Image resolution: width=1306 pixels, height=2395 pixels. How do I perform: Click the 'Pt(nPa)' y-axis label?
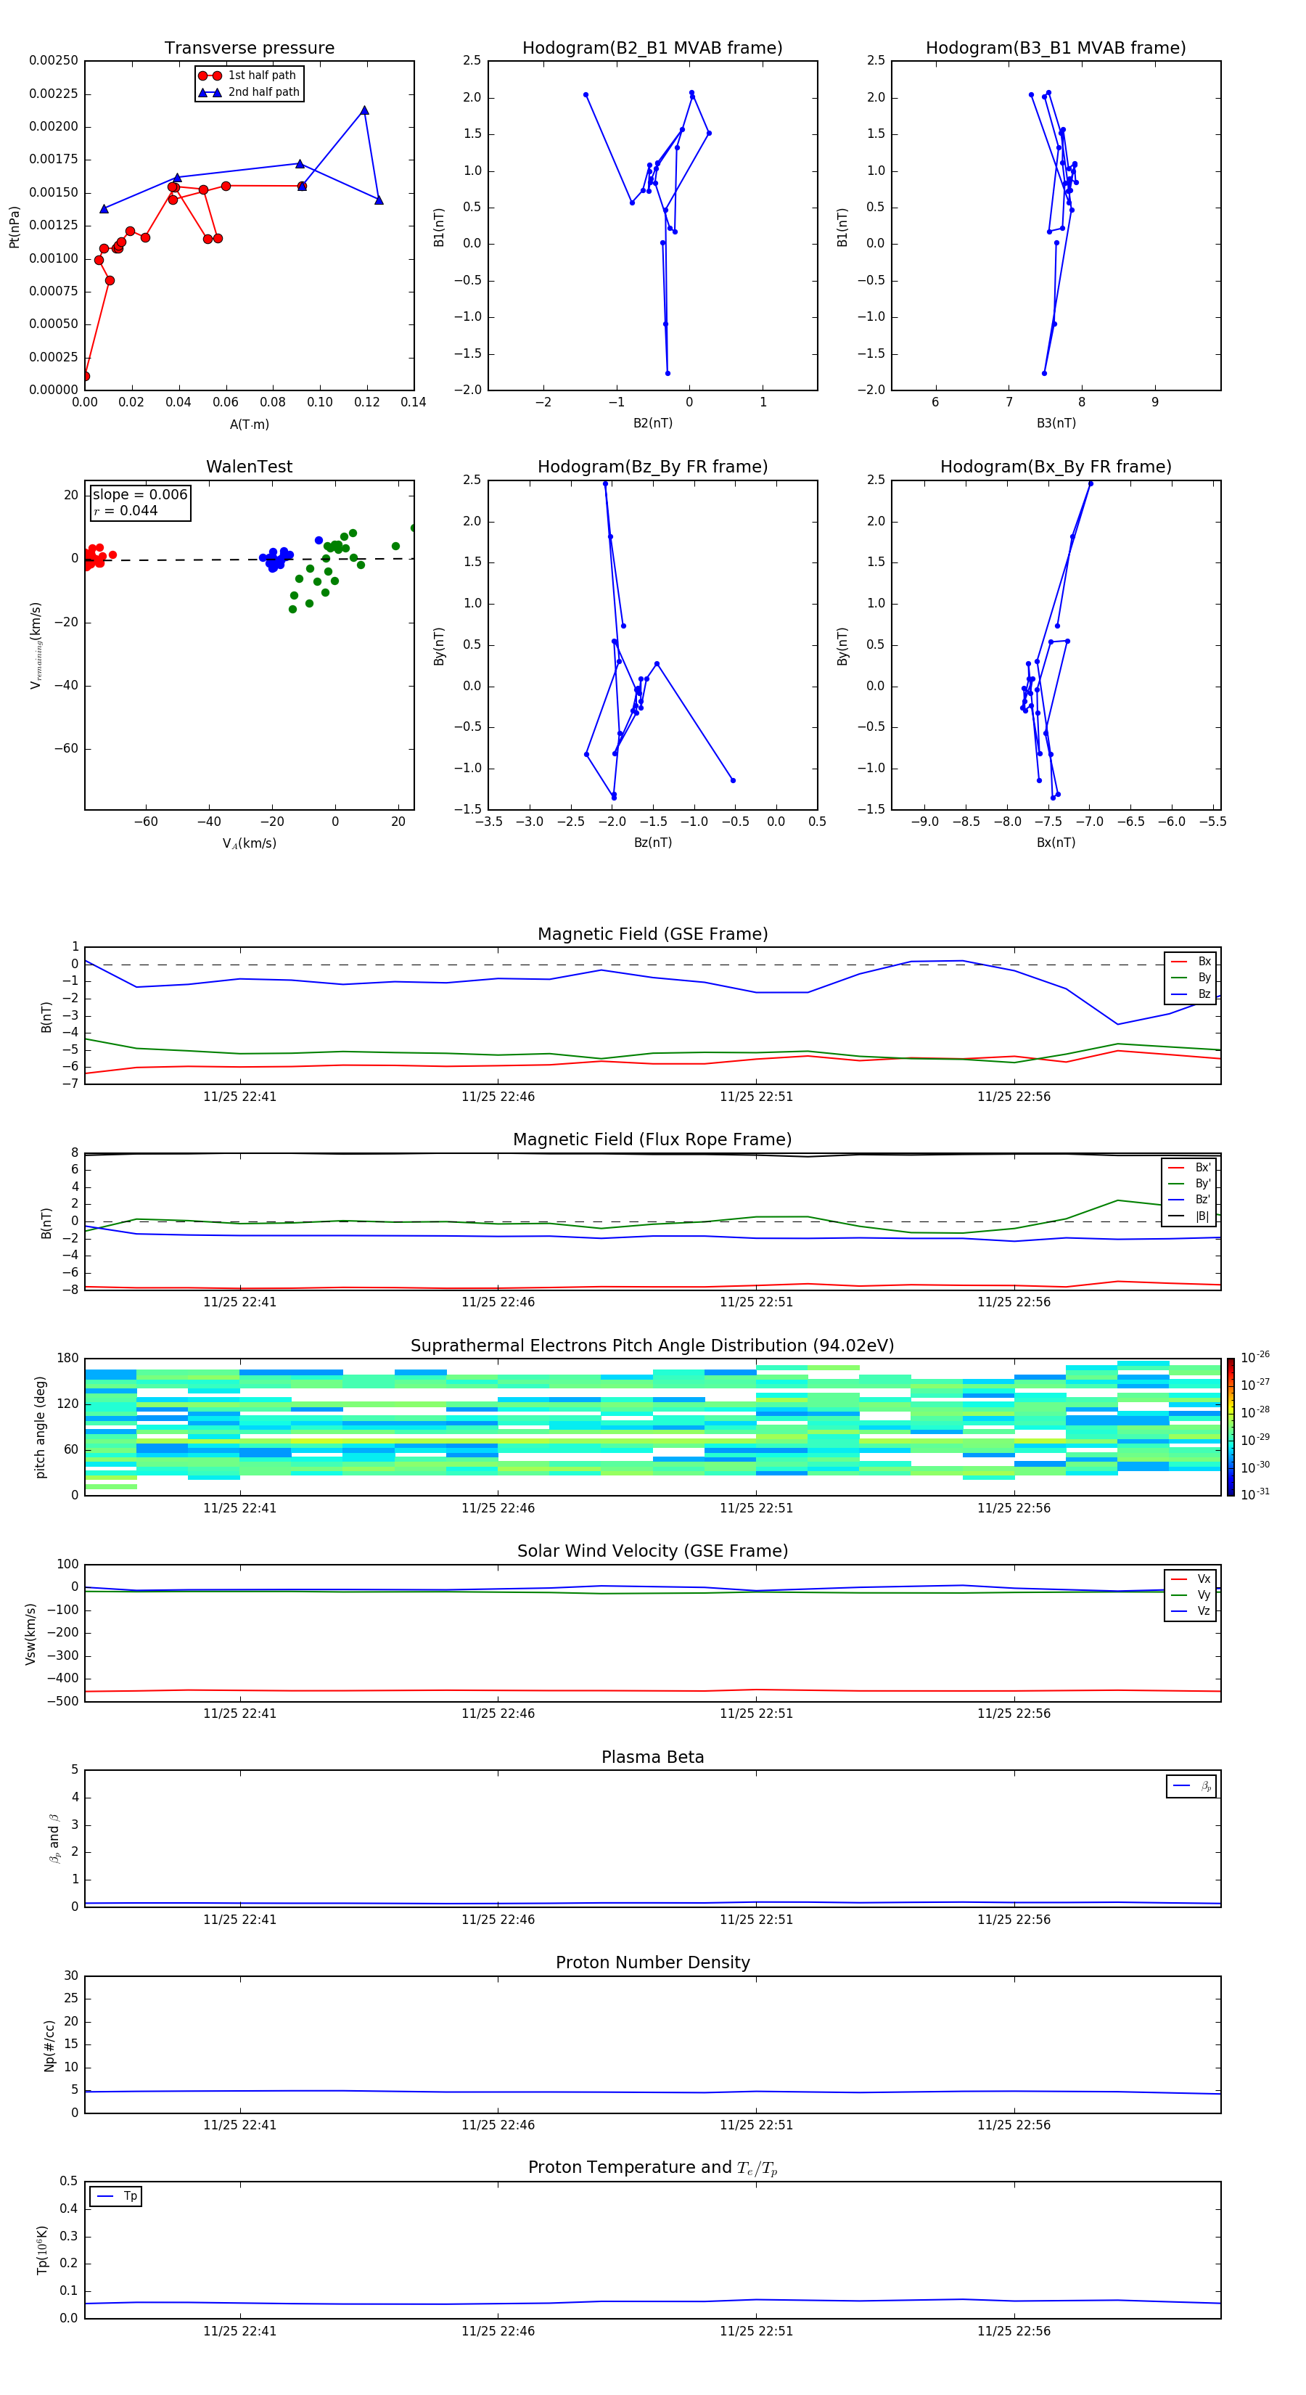click(14, 226)
